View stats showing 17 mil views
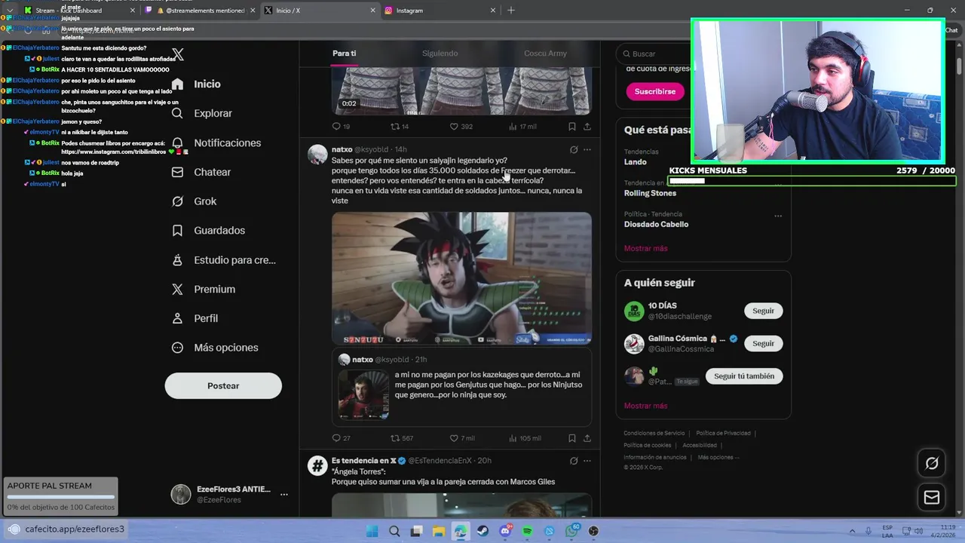965x543 pixels. coord(523,127)
